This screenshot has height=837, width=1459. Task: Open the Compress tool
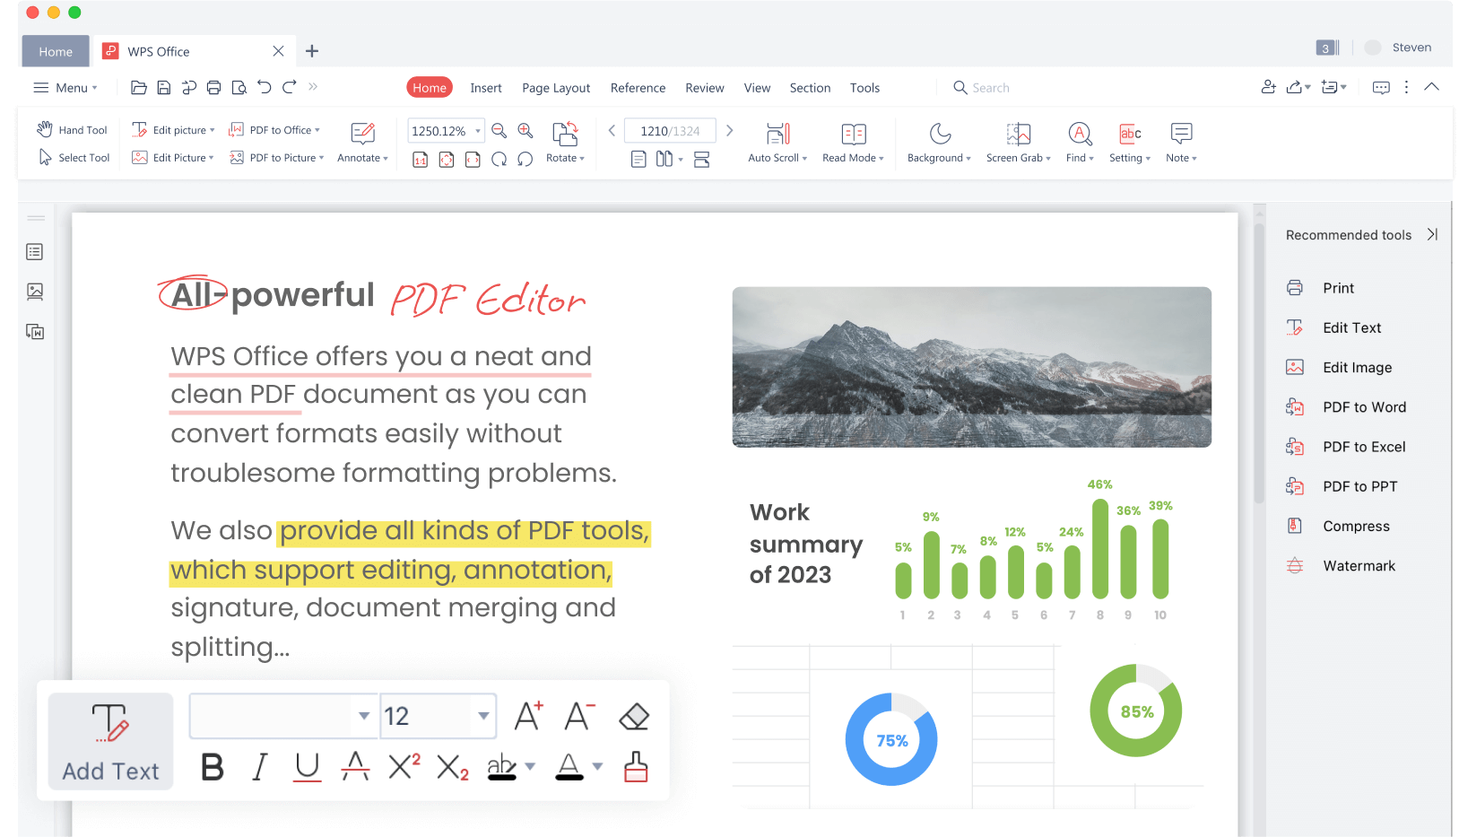coord(1356,526)
